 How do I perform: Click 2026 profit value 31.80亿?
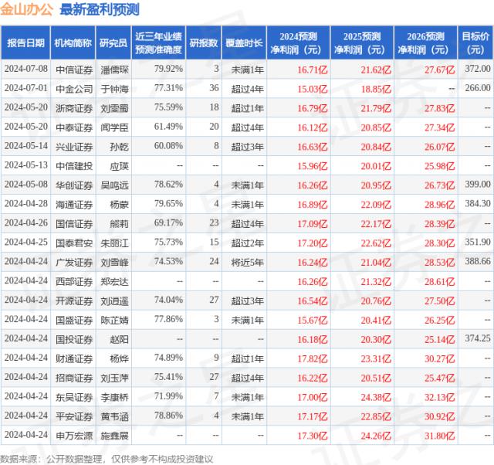[439, 436]
